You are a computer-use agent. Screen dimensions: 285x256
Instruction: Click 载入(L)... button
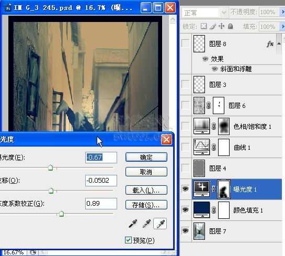146,190
